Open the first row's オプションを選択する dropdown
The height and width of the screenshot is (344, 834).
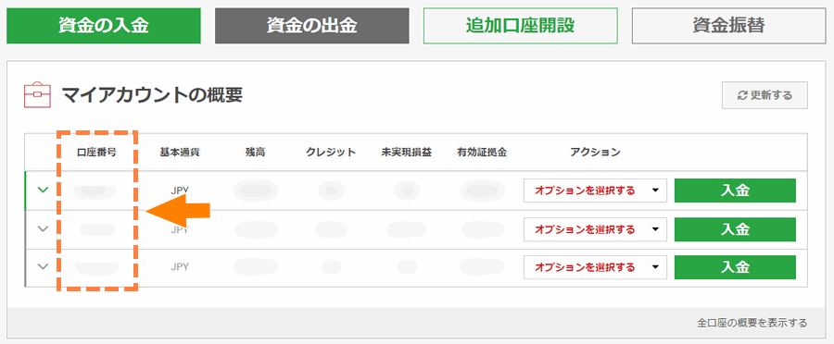[595, 190]
